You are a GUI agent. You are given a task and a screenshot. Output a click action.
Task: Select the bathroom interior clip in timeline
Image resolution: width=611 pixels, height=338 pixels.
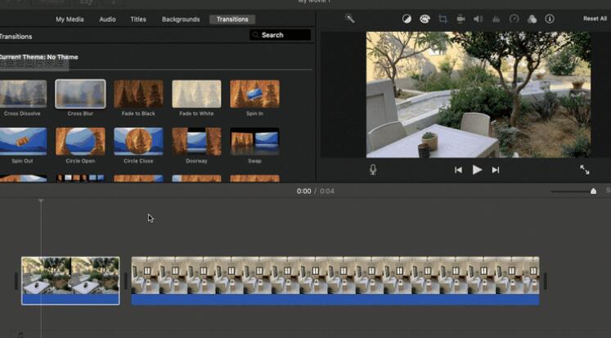[x=335, y=281]
